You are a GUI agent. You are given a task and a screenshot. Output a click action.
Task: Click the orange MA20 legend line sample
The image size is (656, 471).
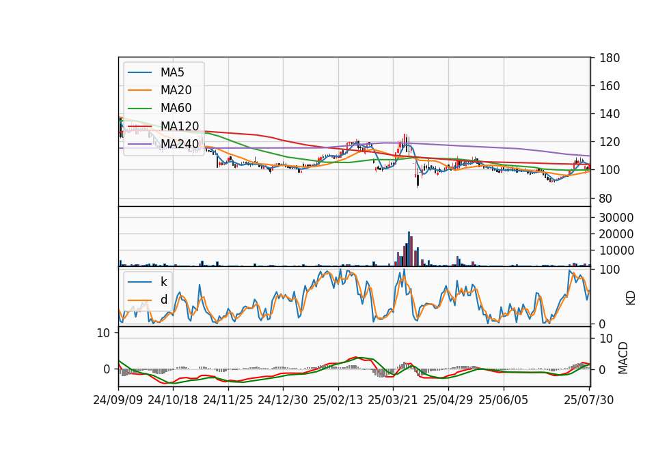point(139,90)
